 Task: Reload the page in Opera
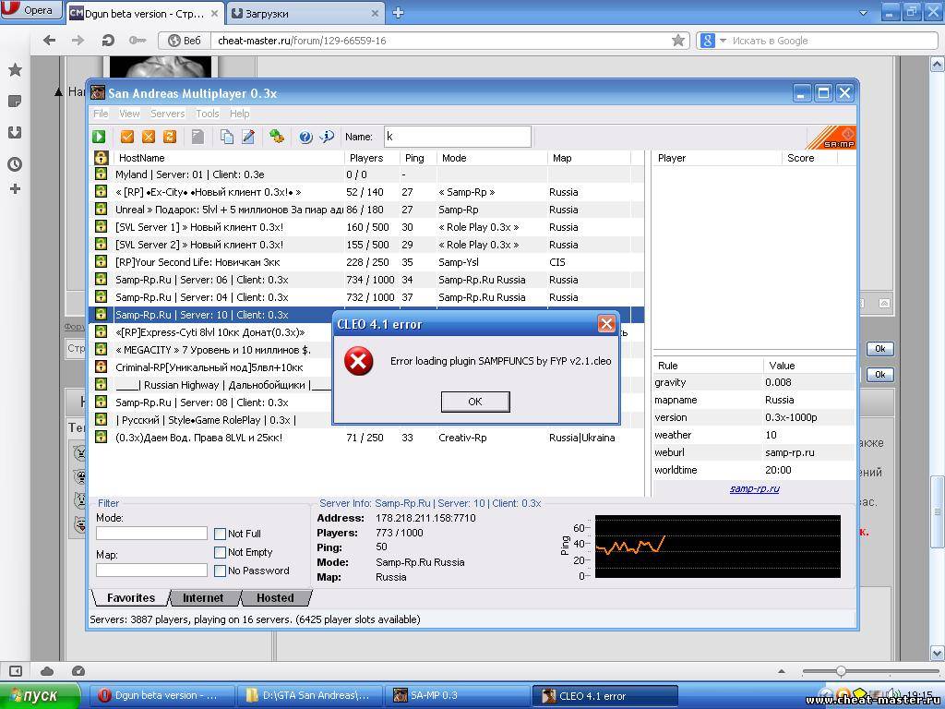coord(108,41)
